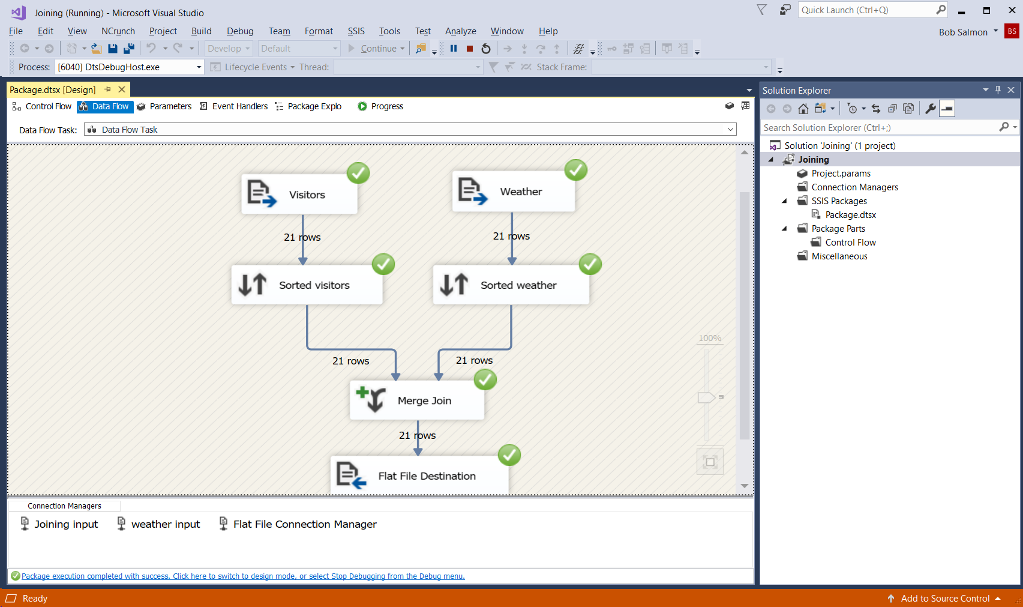Select the Visitors flat file source component
Viewport: 1023px width, 607px height.
pyautogui.click(x=299, y=195)
